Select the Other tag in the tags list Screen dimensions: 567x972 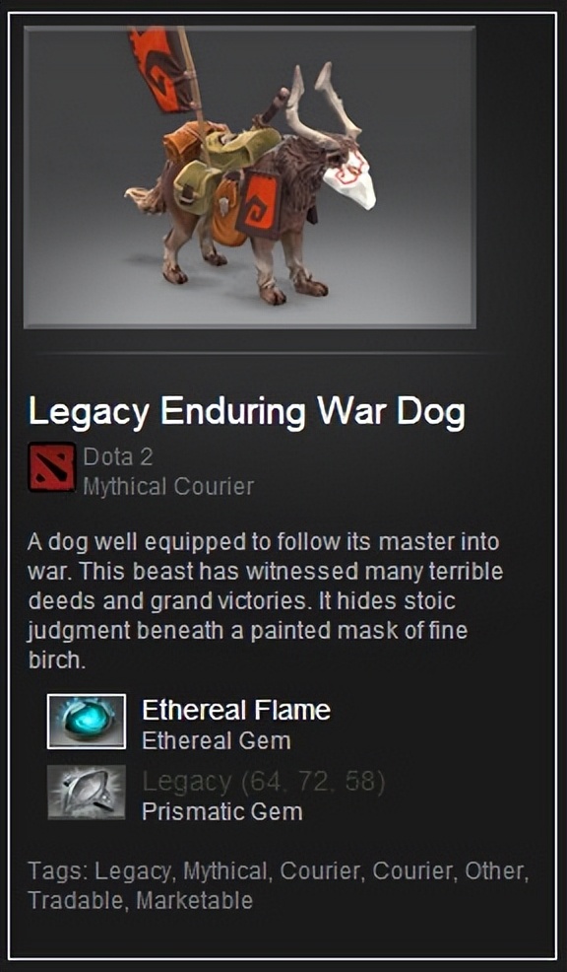tap(496, 871)
